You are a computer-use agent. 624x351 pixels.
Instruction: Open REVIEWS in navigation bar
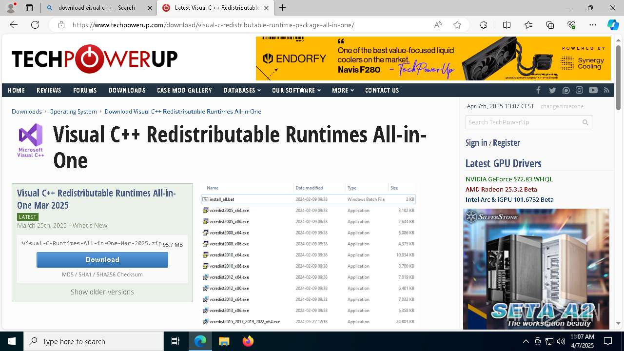(x=49, y=90)
